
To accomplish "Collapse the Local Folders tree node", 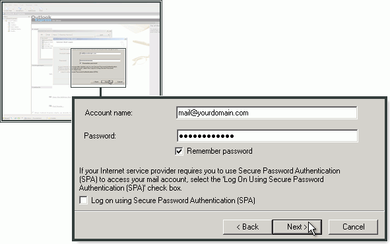I will pyautogui.click(x=4, y=20).
